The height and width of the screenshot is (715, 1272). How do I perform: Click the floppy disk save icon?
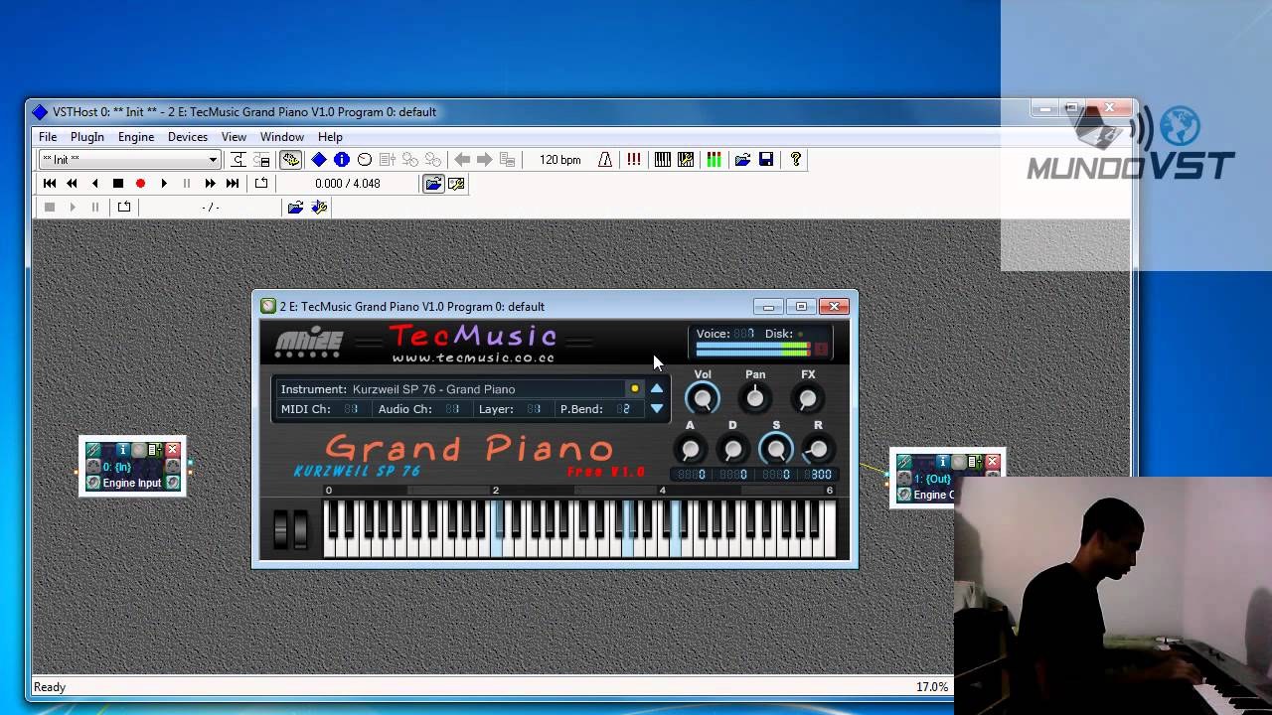(x=766, y=160)
